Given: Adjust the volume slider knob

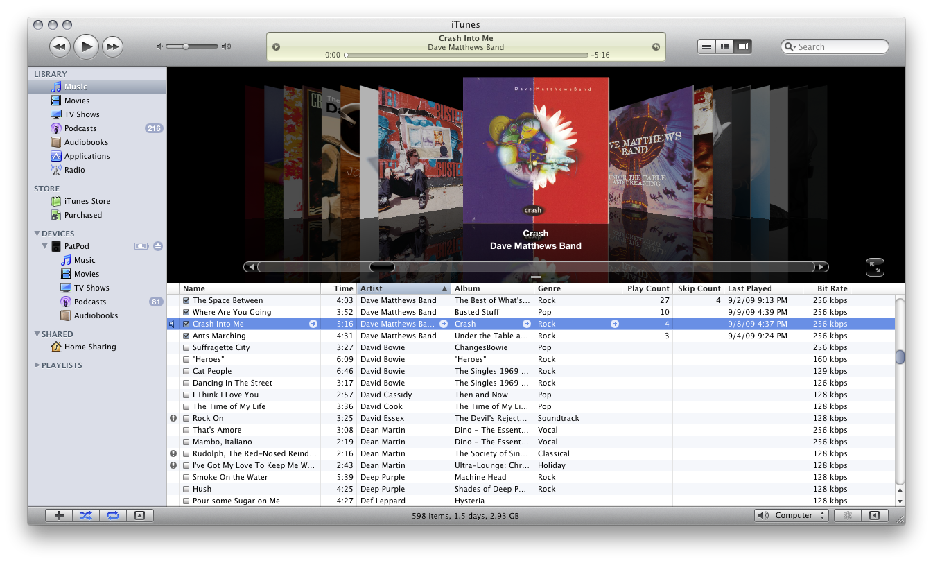Looking at the screenshot, I should [x=186, y=46].
